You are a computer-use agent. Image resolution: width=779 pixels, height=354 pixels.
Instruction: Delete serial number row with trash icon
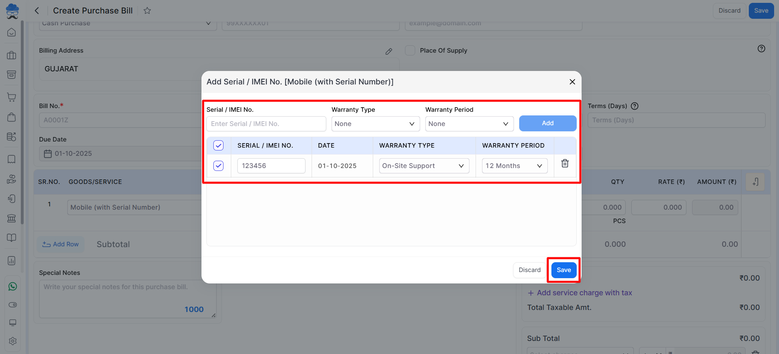(x=565, y=164)
